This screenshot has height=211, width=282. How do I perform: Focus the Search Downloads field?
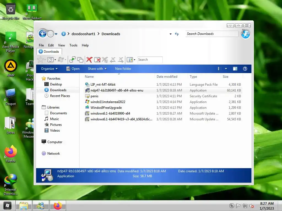coord(212,34)
